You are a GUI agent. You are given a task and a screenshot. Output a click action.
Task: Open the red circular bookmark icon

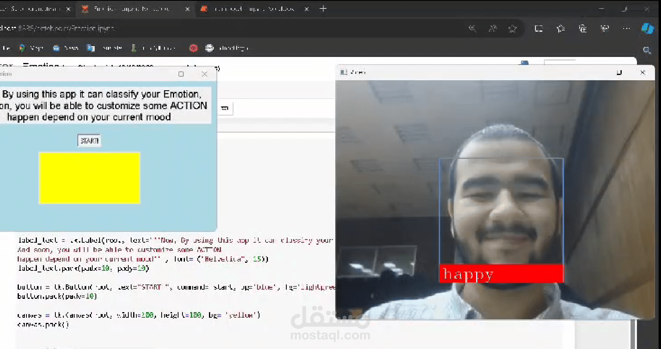193,48
